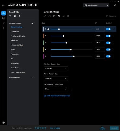Share the preset with the share icon
The image size is (120, 131).
pyautogui.click(x=63, y=16)
